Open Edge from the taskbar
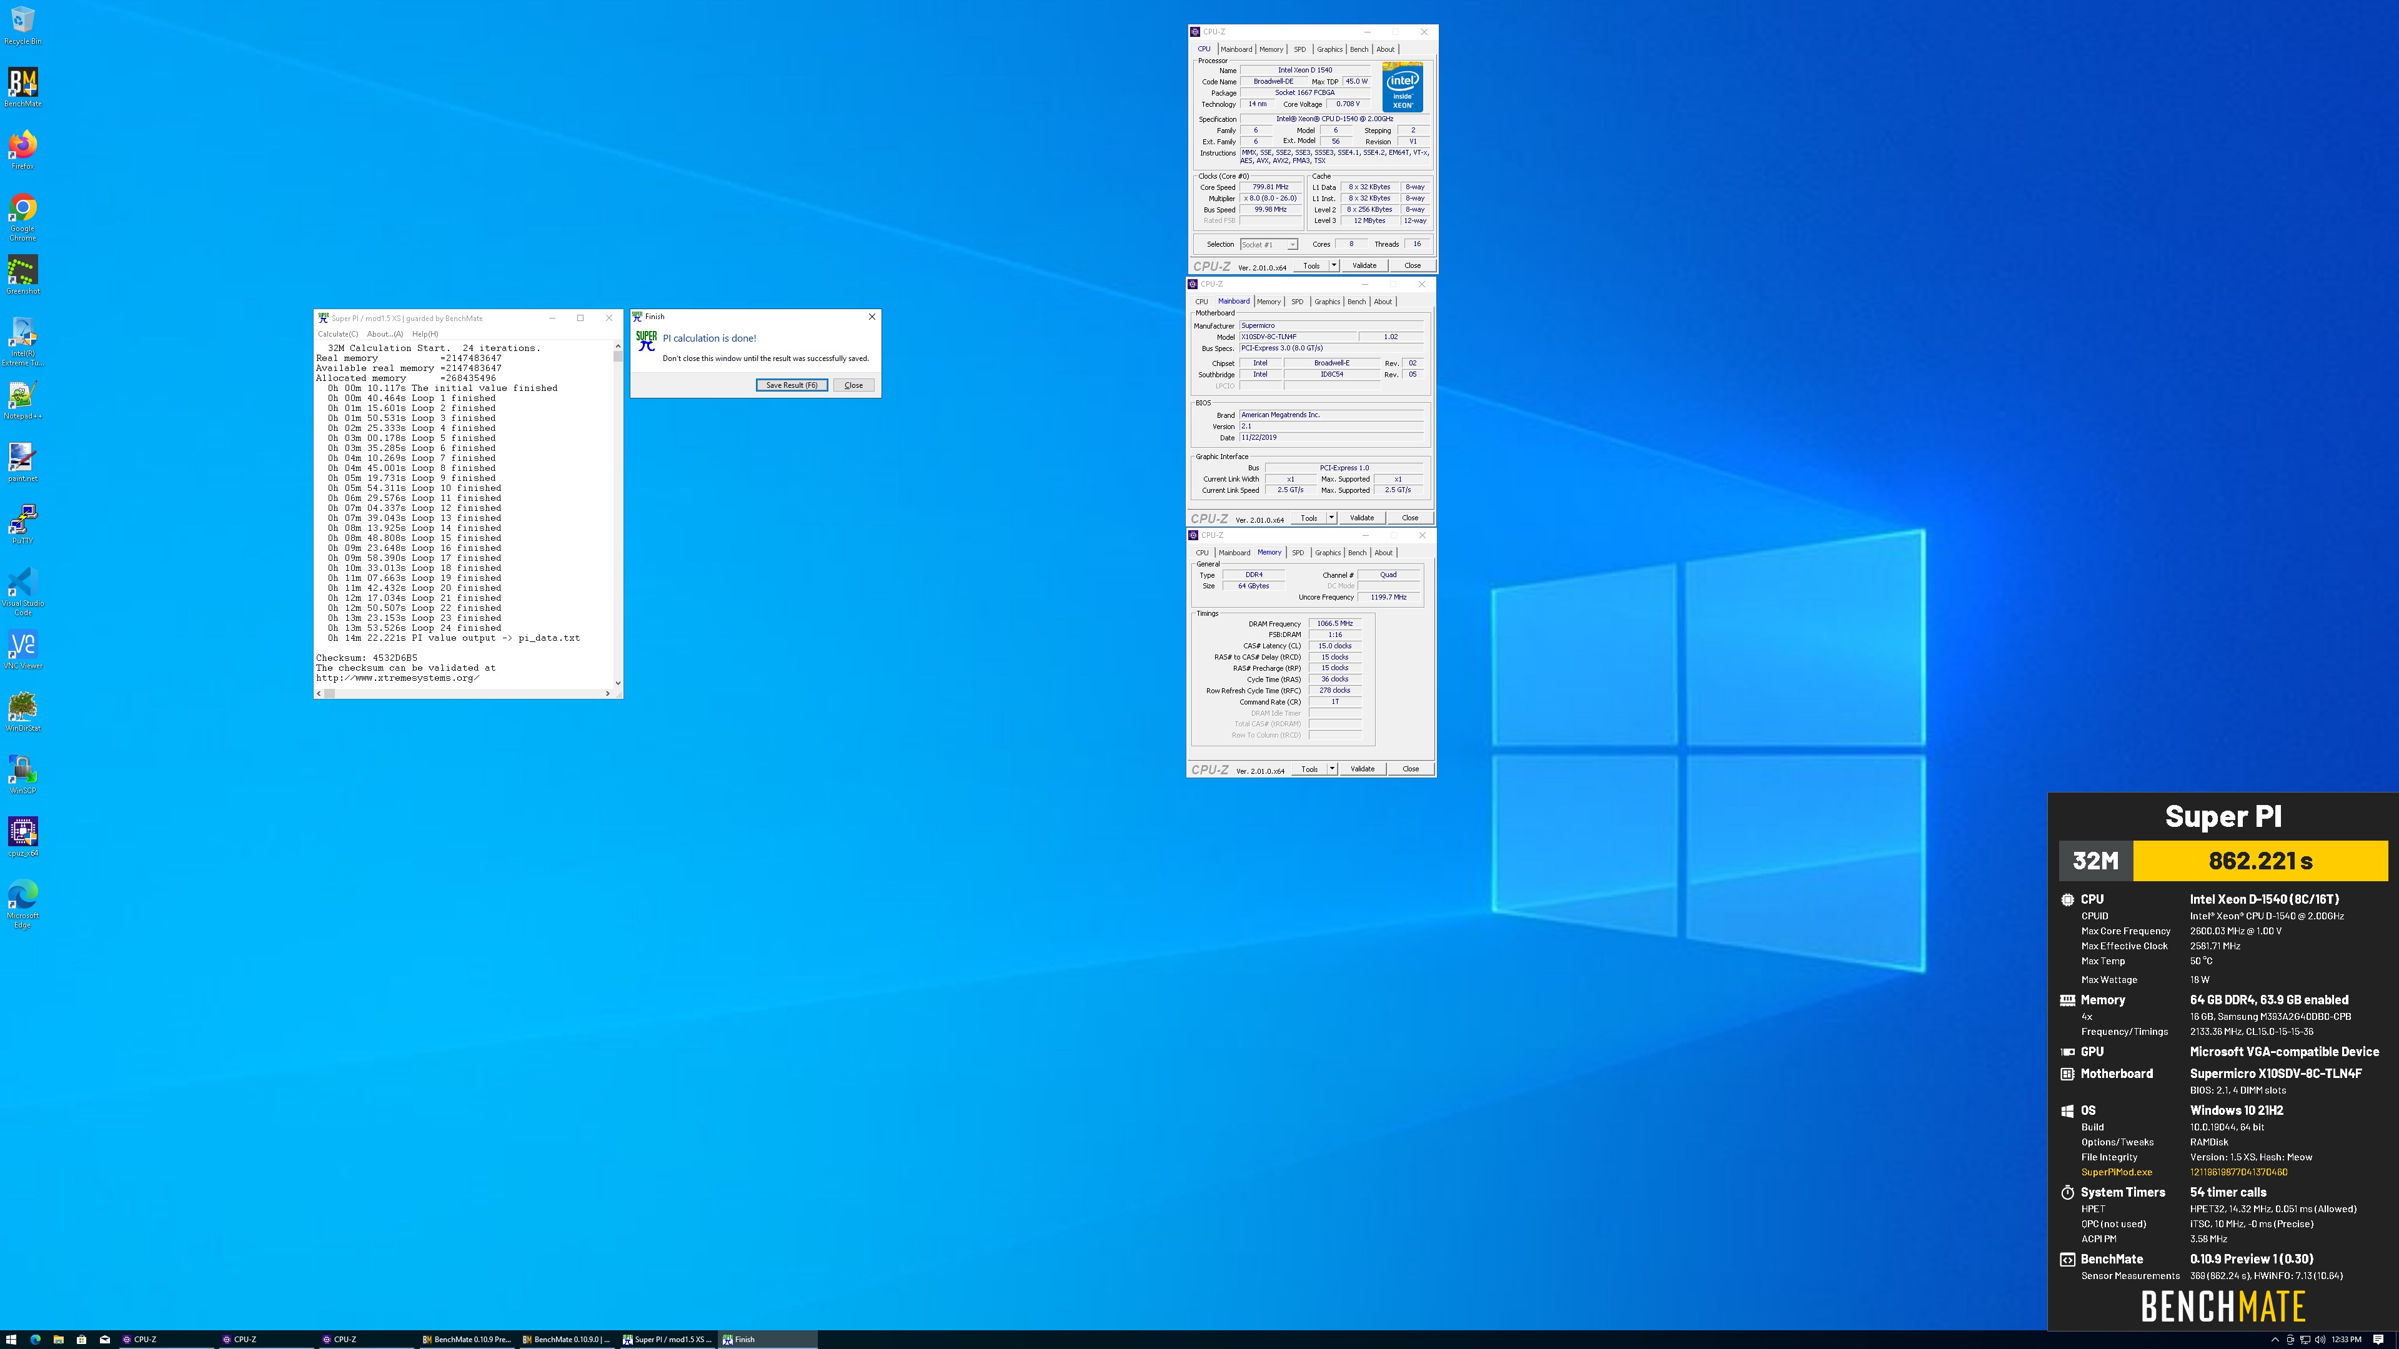The height and width of the screenshot is (1349, 2399). tap(36, 1340)
